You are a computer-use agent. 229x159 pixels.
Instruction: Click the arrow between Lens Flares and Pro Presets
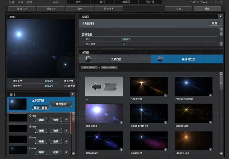pyautogui.click(x=99, y=67)
